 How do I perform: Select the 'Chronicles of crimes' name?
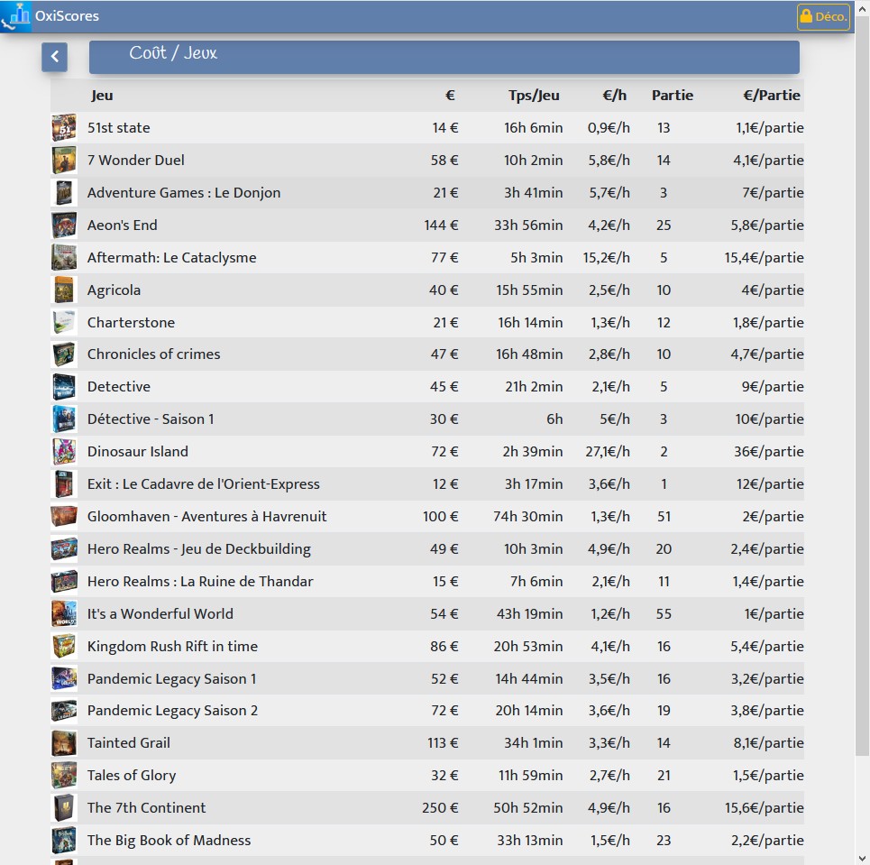coord(153,354)
